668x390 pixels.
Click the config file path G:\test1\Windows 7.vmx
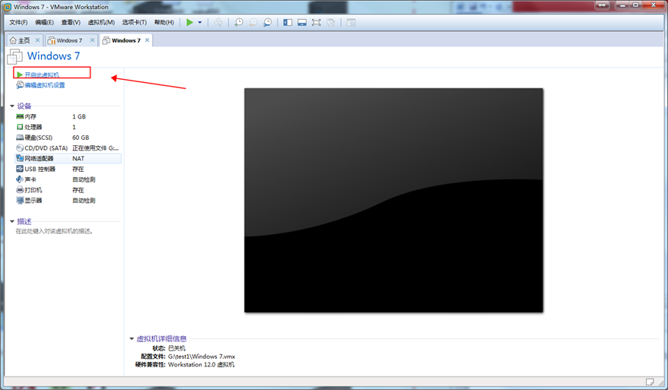coord(202,357)
